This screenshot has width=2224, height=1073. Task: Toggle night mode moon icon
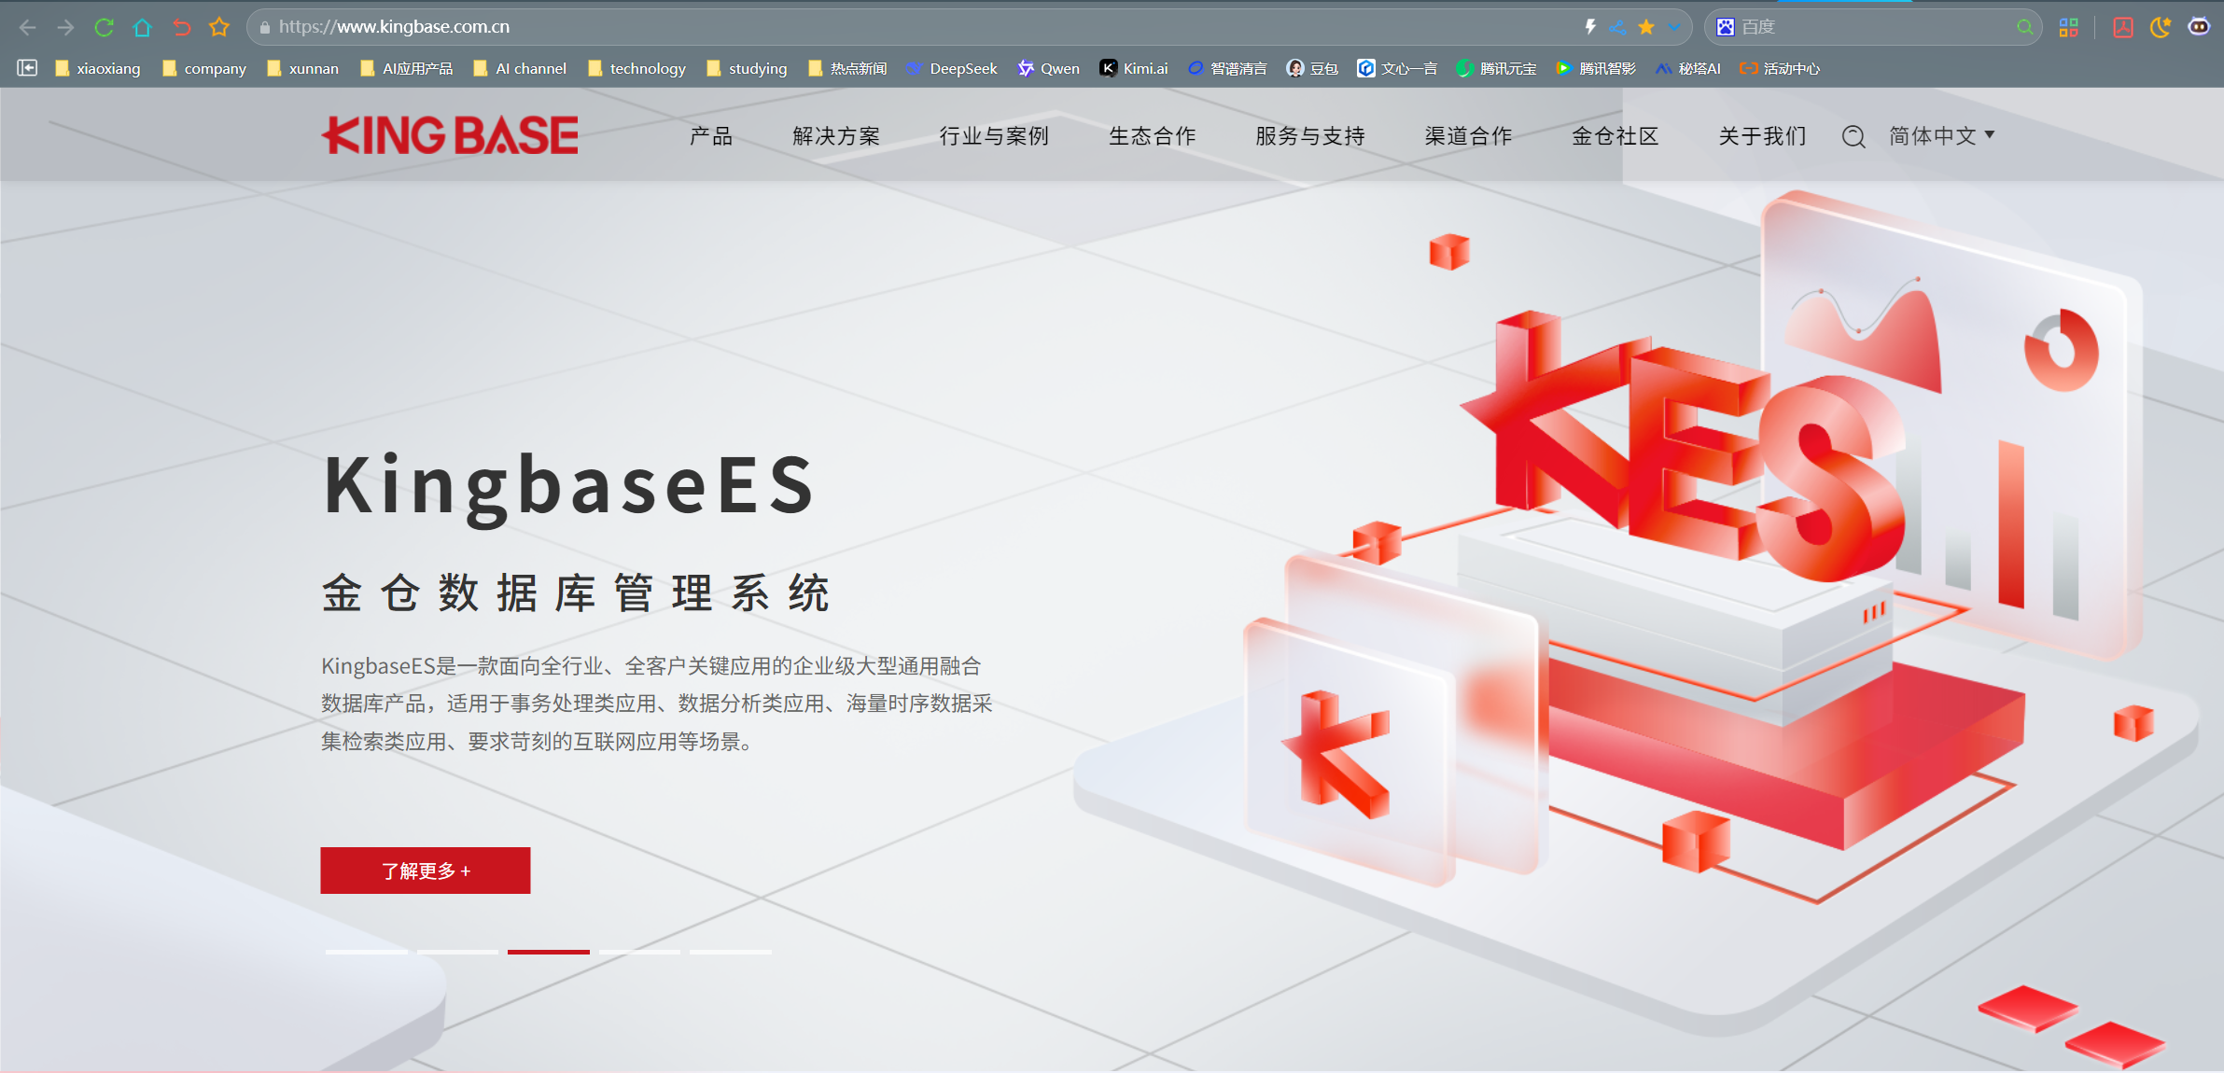click(x=2161, y=27)
